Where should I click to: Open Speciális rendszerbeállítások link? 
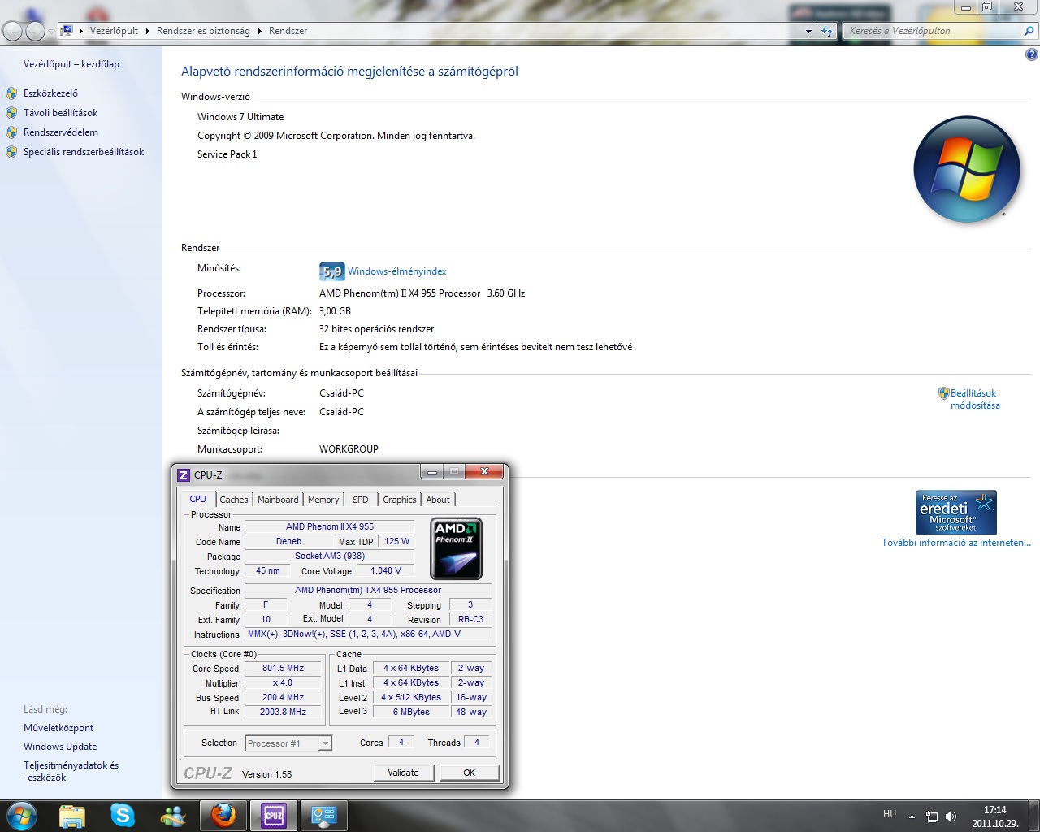(84, 152)
